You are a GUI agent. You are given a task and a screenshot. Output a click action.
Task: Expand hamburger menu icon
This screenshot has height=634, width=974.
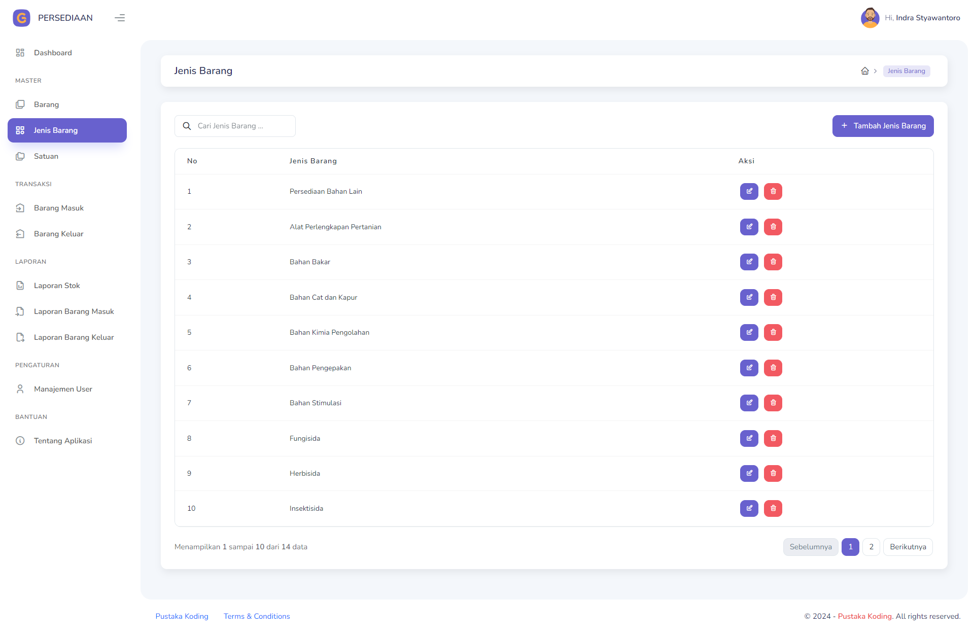[x=120, y=17]
